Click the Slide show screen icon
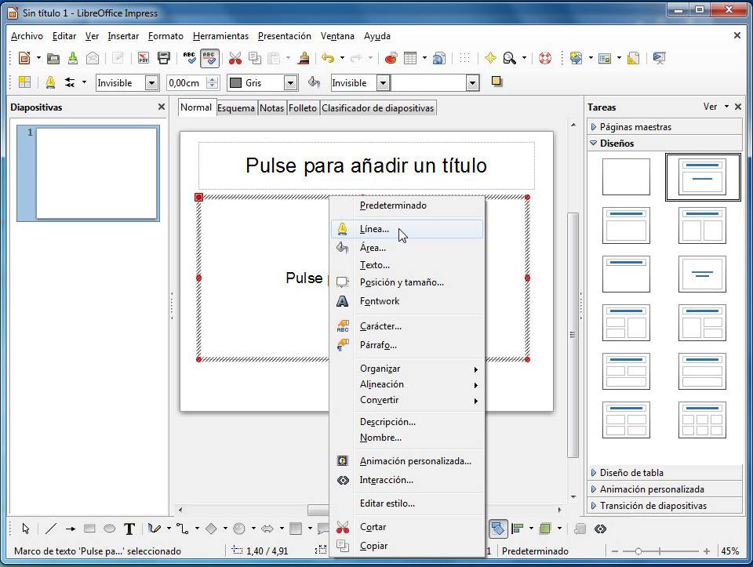The height and width of the screenshot is (567, 753). click(659, 59)
